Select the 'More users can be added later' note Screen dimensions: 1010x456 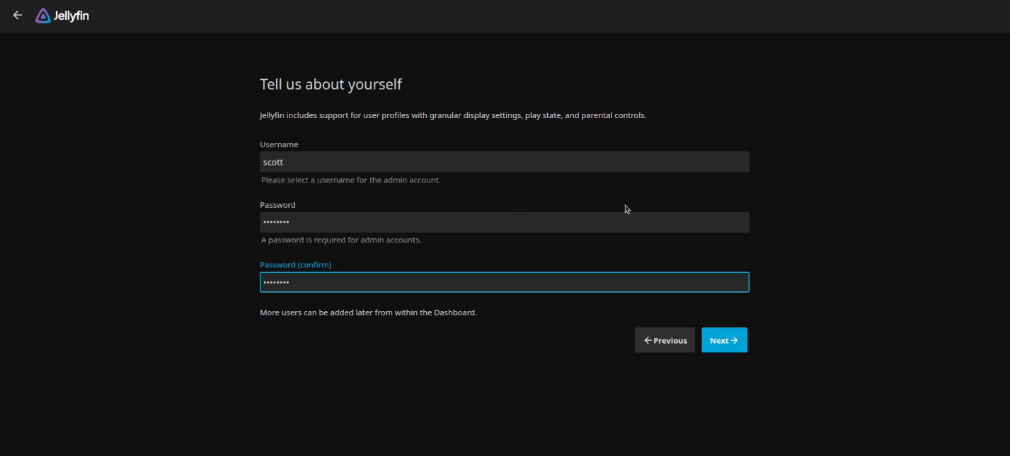tap(368, 312)
